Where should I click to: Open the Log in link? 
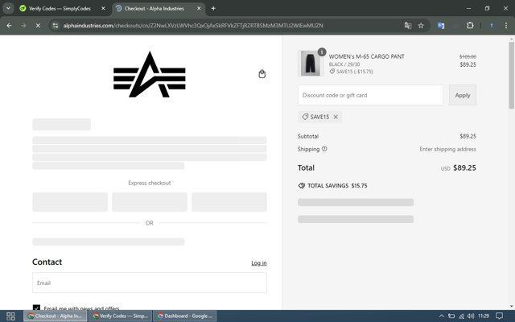click(x=259, y=263)
